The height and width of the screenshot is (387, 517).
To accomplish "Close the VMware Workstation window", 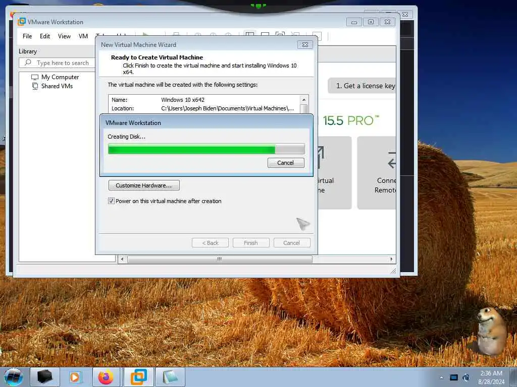I will click(x=388, y=22).
